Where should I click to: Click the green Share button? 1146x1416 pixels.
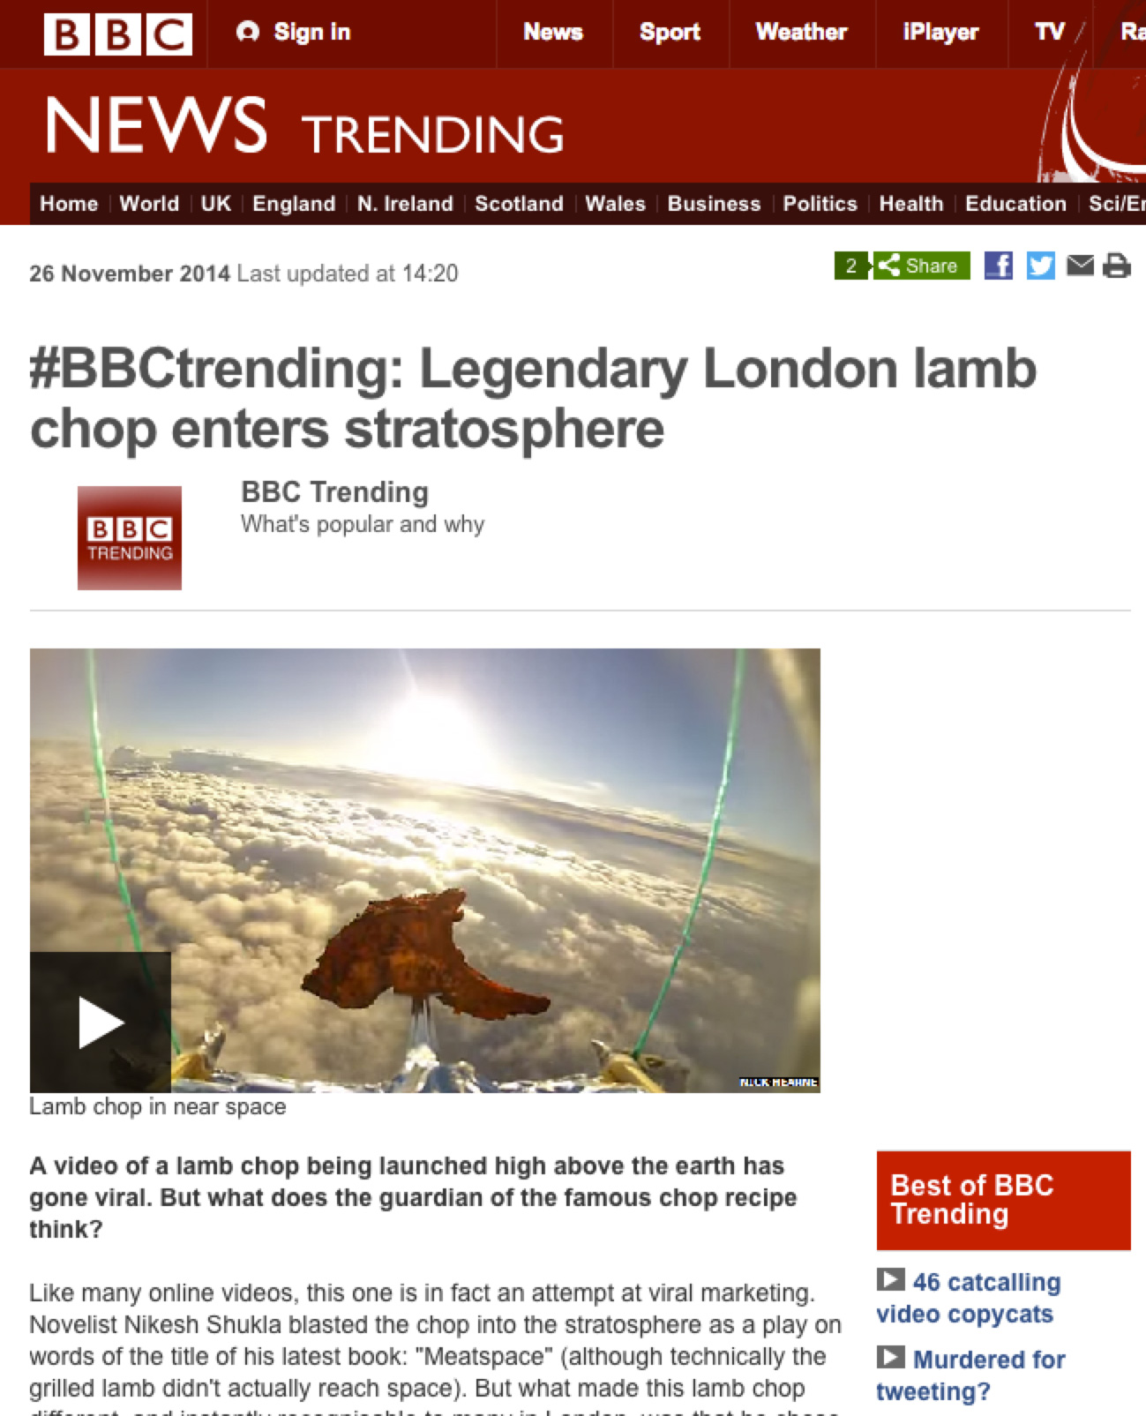(922, 266)
